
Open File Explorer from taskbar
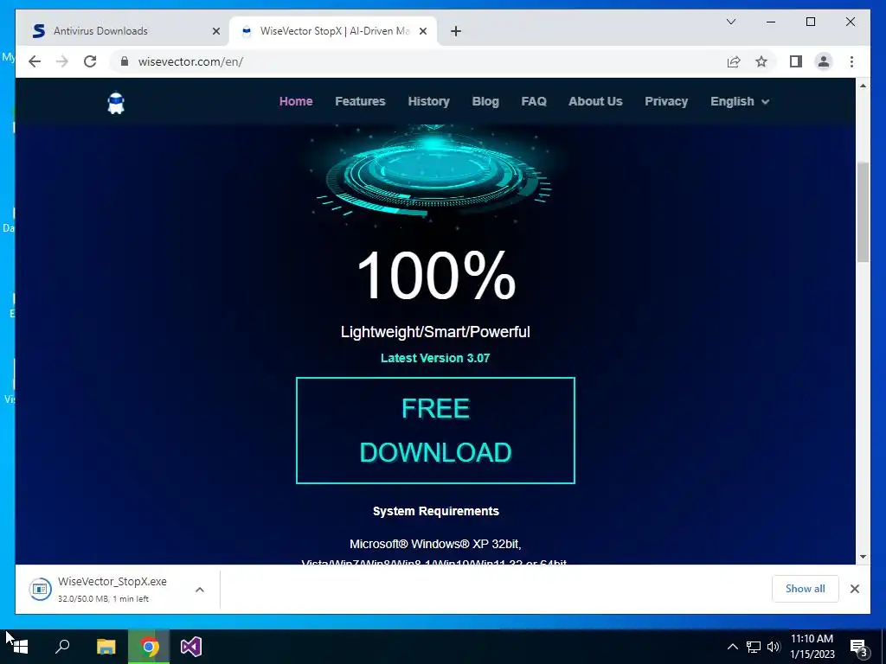coord(106,647)
